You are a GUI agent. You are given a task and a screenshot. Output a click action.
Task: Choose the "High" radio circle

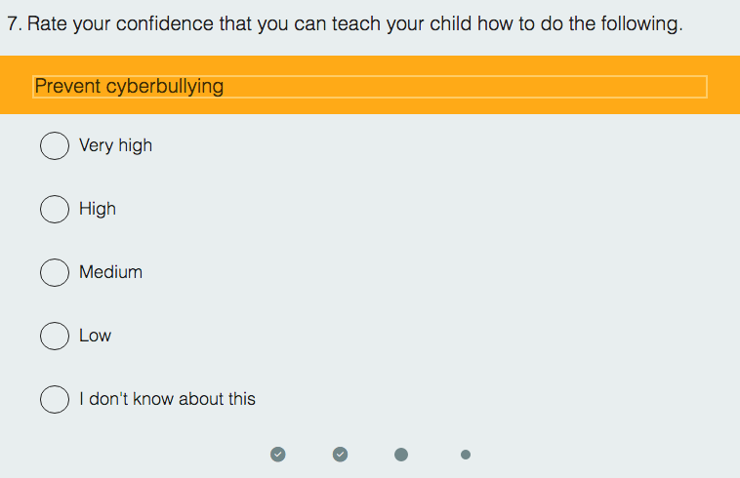(55, 209)
